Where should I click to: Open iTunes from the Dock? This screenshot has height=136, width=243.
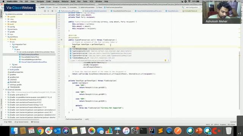click(126, 131)
